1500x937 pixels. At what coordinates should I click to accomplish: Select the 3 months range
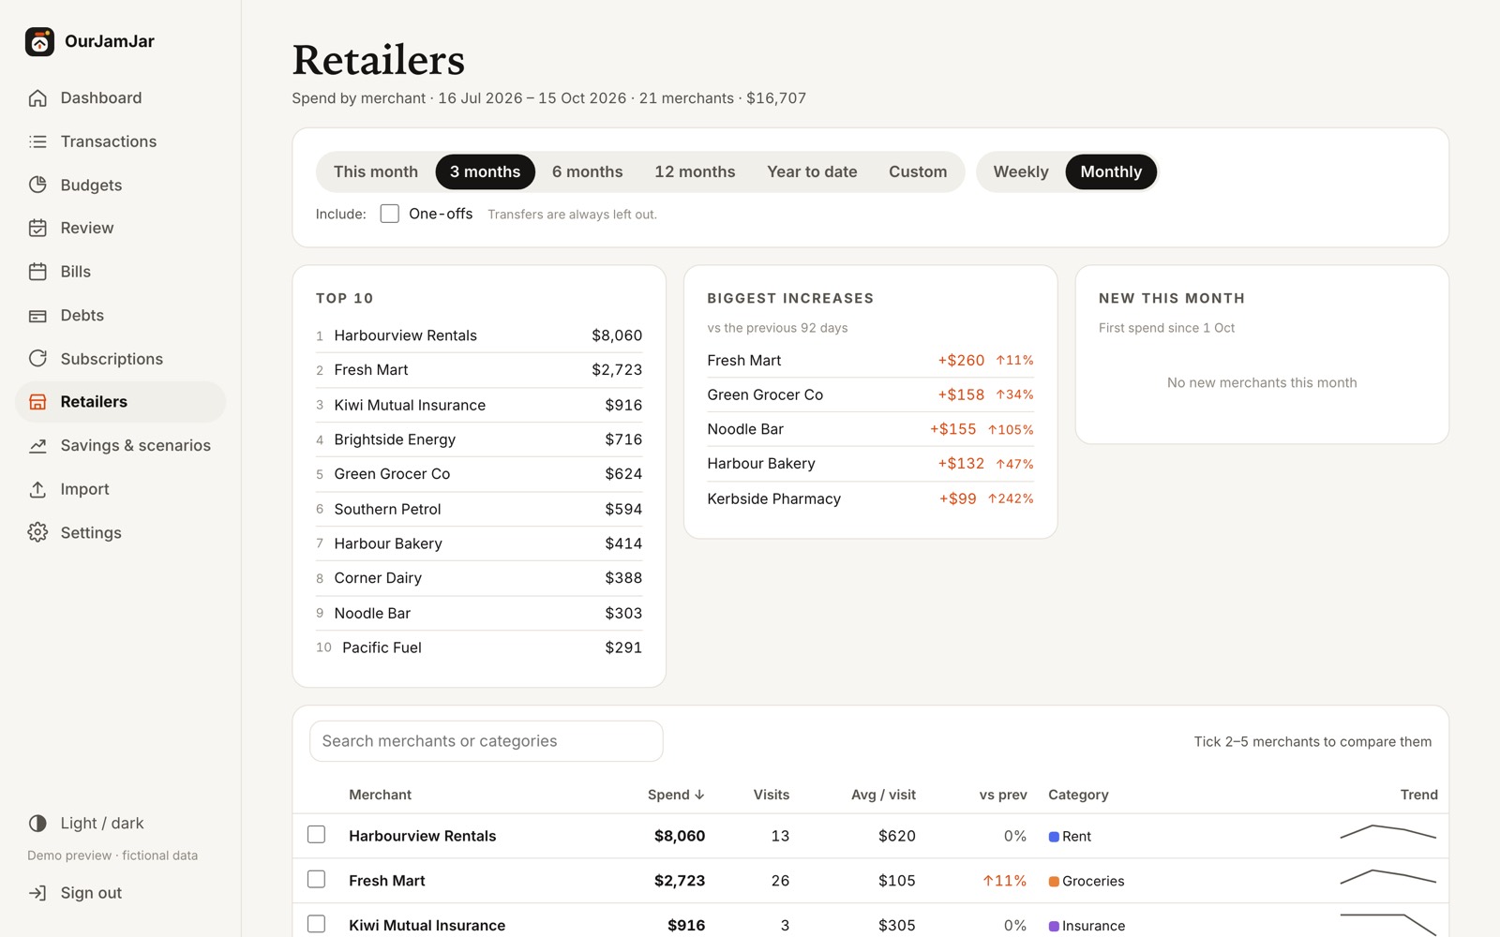(x=485, y=172)
